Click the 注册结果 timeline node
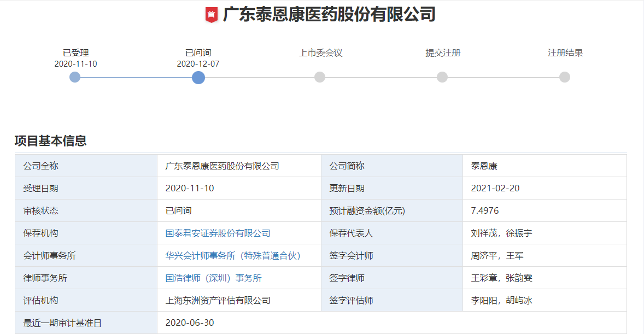Image resolution: width=644 pixels, height=334 pixels. tap(565, 77)
